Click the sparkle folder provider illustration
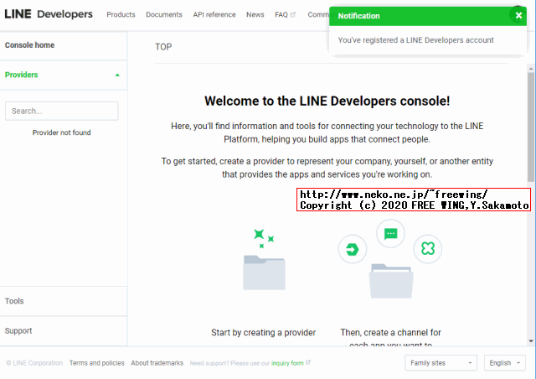This screenshot has width=536, height=379. pyautogui.click(x=265, y=259)
